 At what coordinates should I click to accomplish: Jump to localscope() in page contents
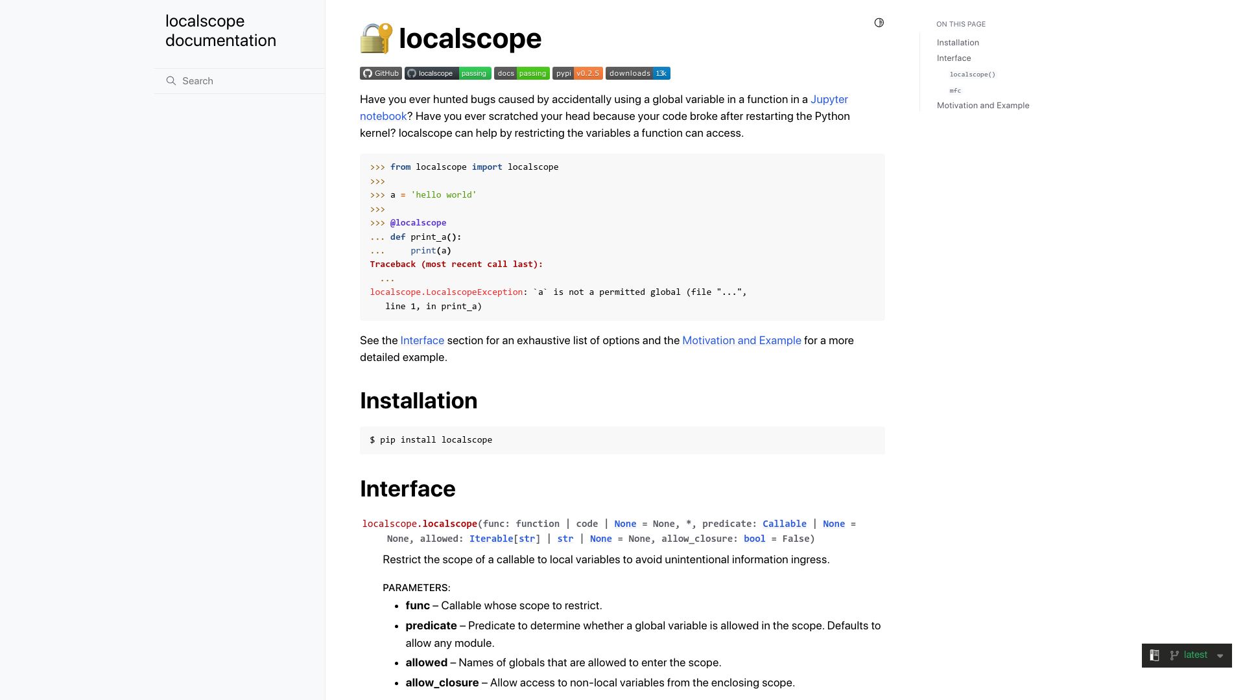(972, 75)
